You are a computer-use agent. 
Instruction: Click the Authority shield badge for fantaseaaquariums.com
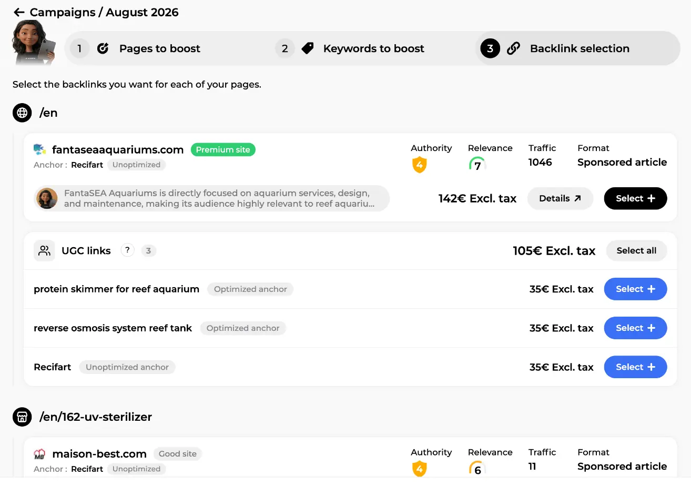tap(419, 165)
